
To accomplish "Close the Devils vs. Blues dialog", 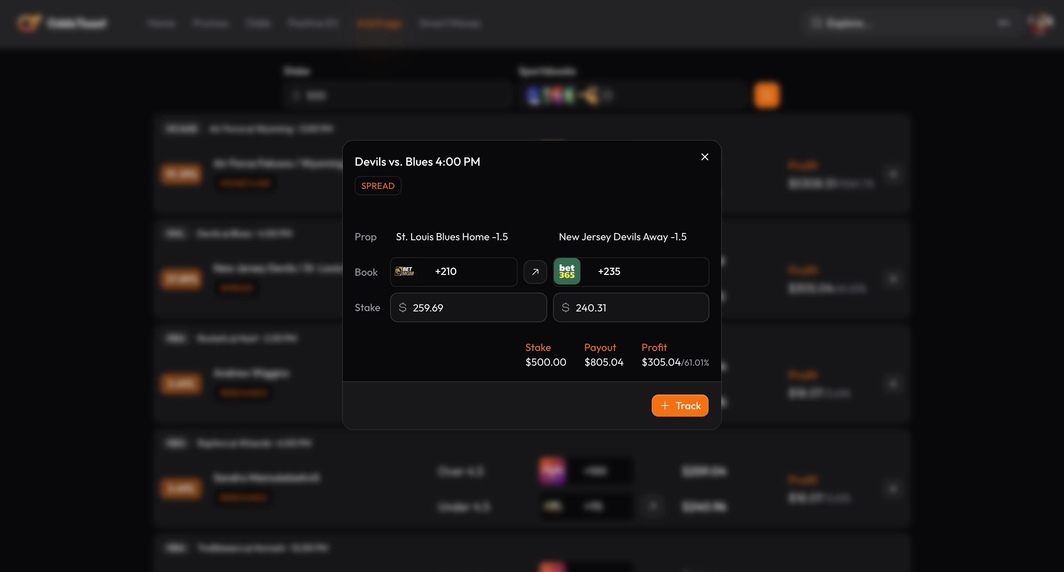I will coord(705,157).
